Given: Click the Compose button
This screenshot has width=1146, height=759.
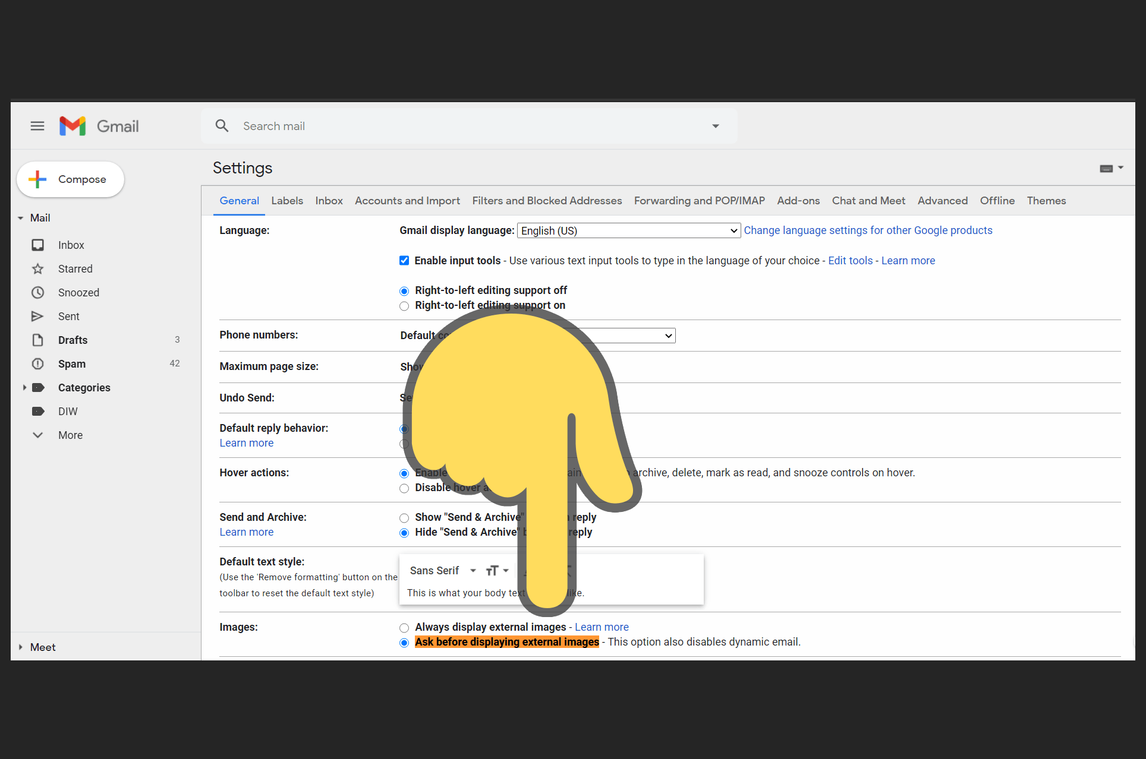Looking at the screenshot, I should click(x=70, y=179).
